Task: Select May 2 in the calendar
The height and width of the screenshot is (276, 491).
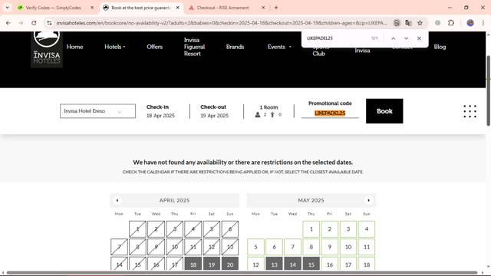Action: coord(329,229)
